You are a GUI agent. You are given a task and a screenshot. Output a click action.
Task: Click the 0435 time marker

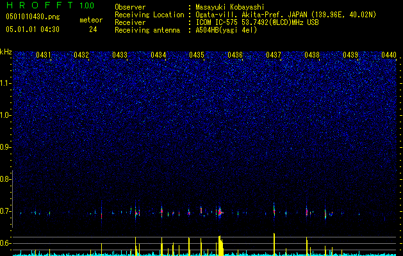[x=197, y=55]
